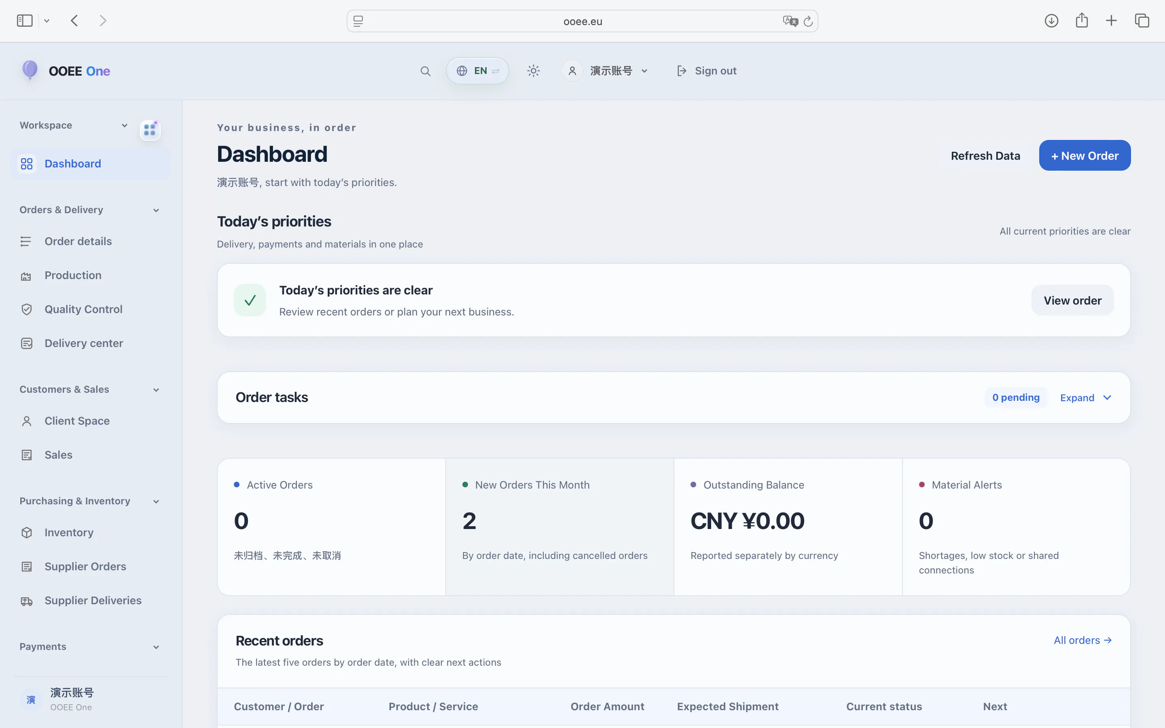Collapse Purchasing & Inventory section
Image resolution: width=1165 pixels, height=728 pixels.
[156, 501]
